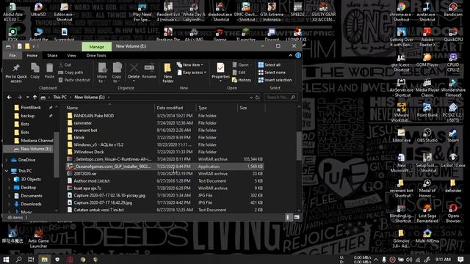Screen dimensions: 470x264
Task: Open chrome.exe shortcut on desktop
Action: pyautogui.click(x=402, y=12)
